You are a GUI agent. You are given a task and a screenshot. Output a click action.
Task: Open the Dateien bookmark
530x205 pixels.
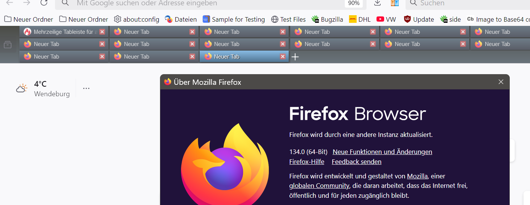click(181, 19)
